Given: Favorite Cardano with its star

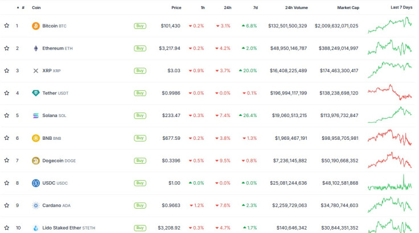Looking at the screenshot, I should pyautogui.click(x=7, y=205).
